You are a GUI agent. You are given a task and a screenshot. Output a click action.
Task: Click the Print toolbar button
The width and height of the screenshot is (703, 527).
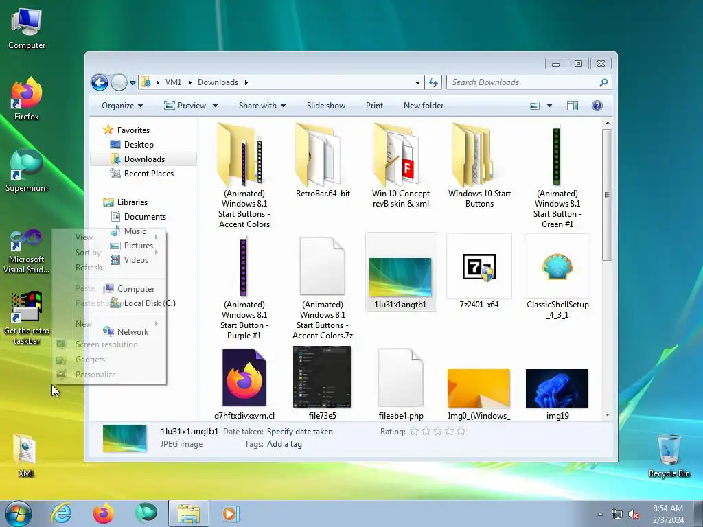click(374, 106)
